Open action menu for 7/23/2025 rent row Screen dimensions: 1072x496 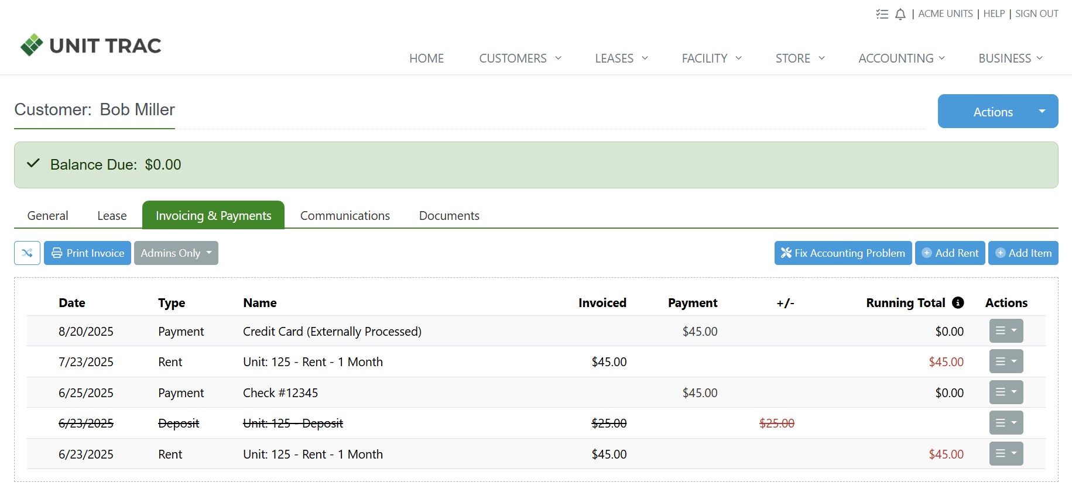click(x=1006, y=361)
